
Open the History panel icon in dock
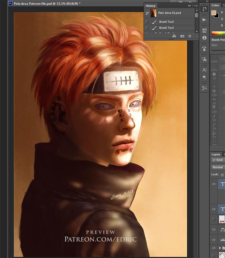click(204, 9)
